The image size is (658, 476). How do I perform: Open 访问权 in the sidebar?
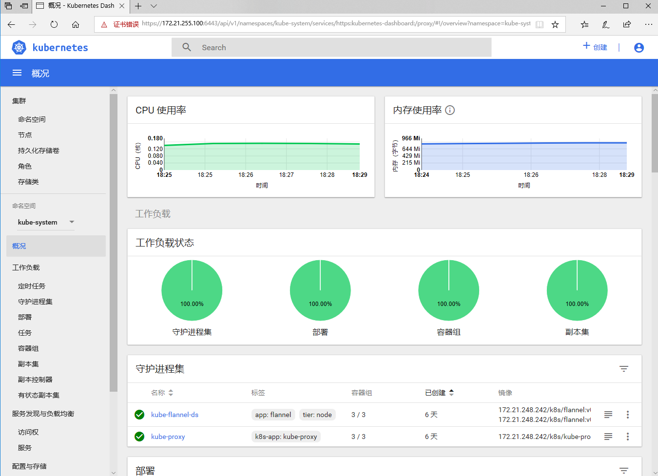[x=28, y=432]
